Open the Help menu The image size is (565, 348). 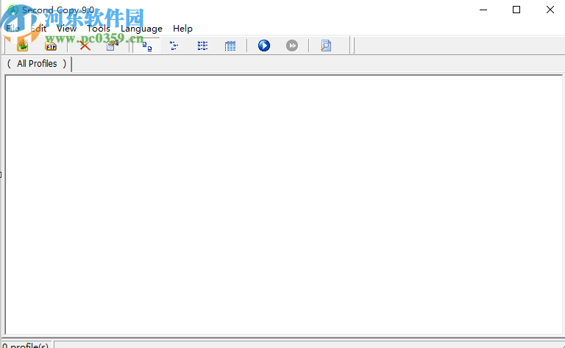[182, 29]
